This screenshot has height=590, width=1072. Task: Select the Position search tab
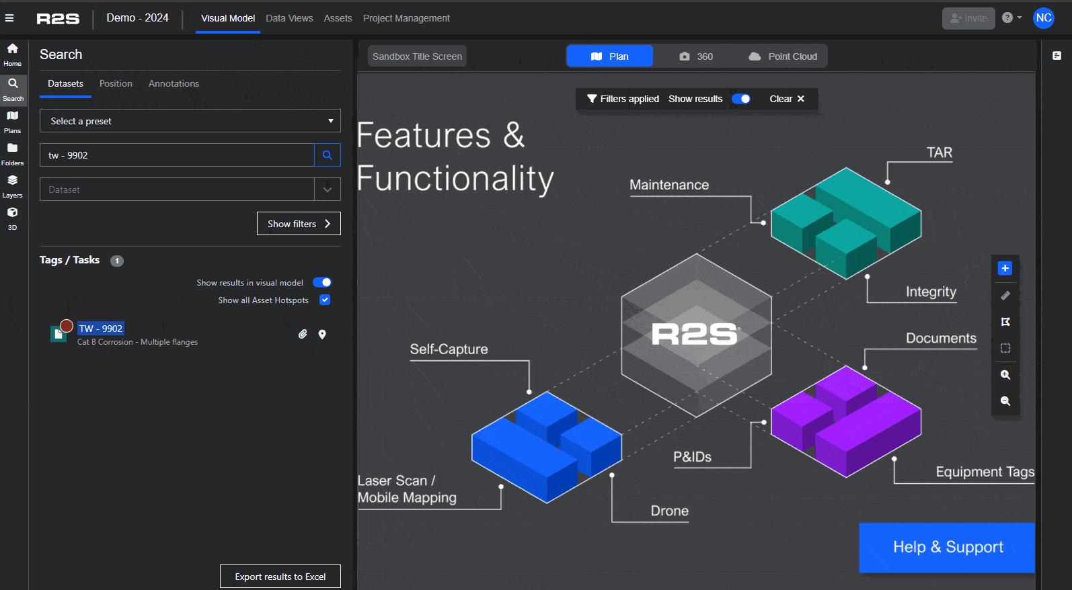[x=116, y=84]
